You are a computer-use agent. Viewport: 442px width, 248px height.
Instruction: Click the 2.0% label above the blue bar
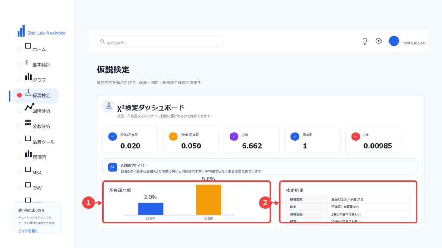pos(150,197)
